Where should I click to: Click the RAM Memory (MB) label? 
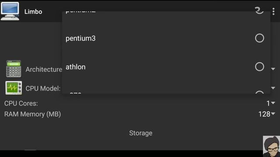32,114
